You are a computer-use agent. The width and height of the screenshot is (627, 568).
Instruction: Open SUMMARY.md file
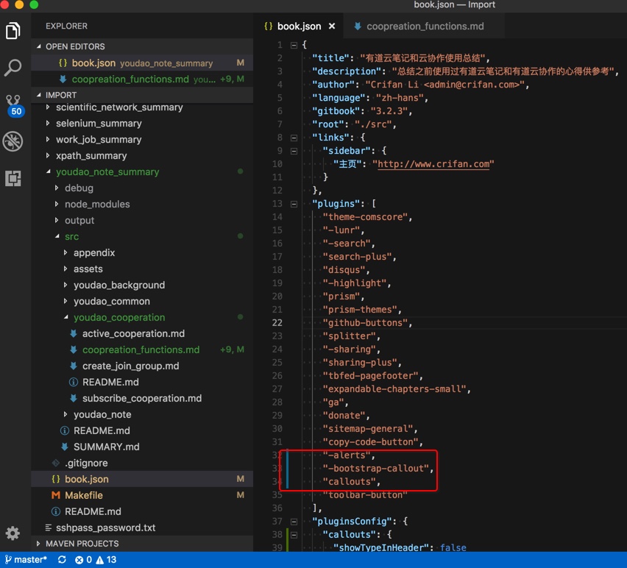(x=142, y=447)
